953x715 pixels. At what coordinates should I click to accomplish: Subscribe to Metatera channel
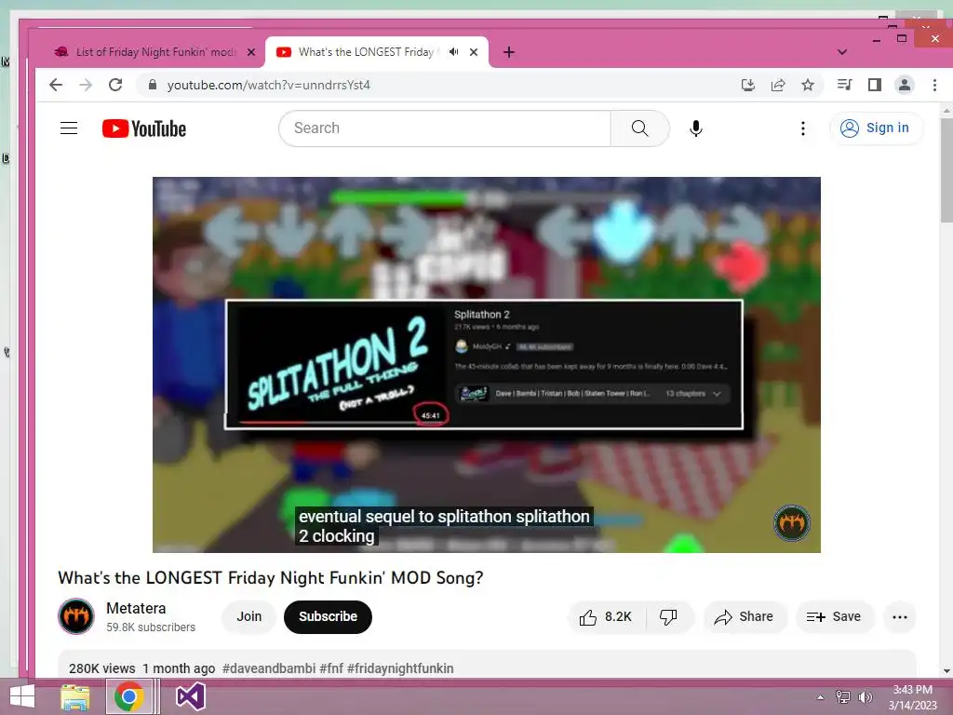pyautogui.click(x=328, y=617)
